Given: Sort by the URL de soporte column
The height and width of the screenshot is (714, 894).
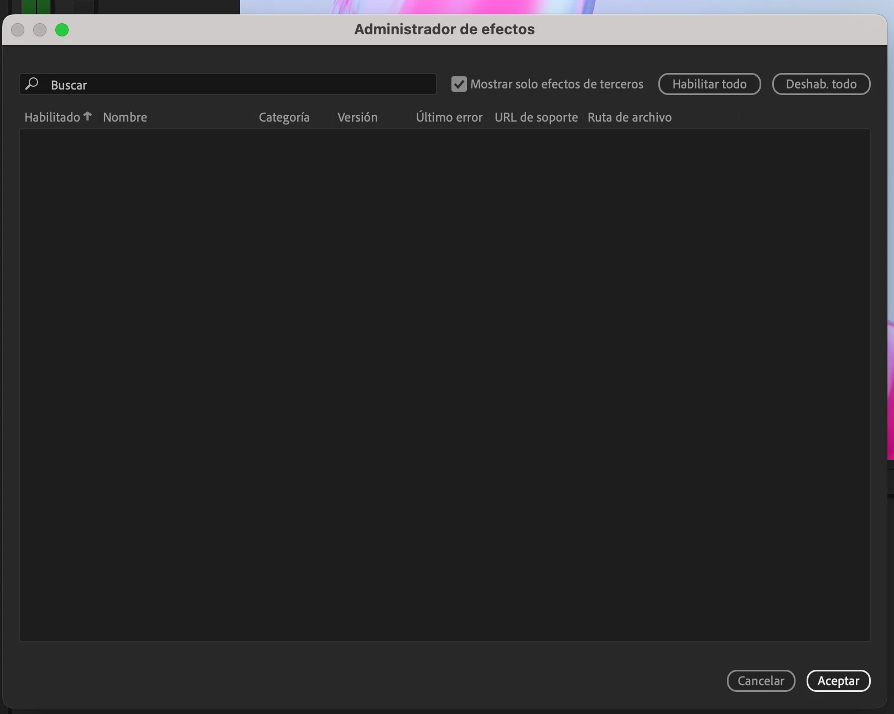Looking at the screenshot, I should click(x=536, y=117).
